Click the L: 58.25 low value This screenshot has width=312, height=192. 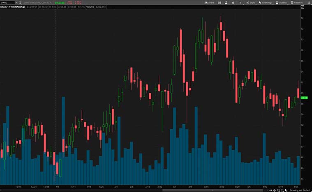click(62, 7)
